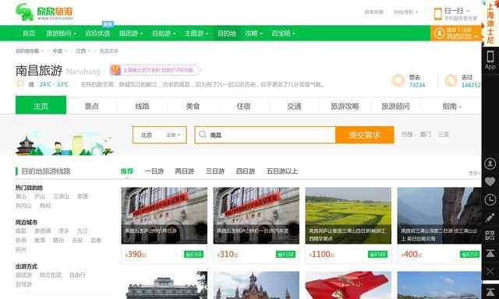Click the 九江 nearby city link
Screen dimensions: 499x299
pyautogui.click(x=83, y=231)
